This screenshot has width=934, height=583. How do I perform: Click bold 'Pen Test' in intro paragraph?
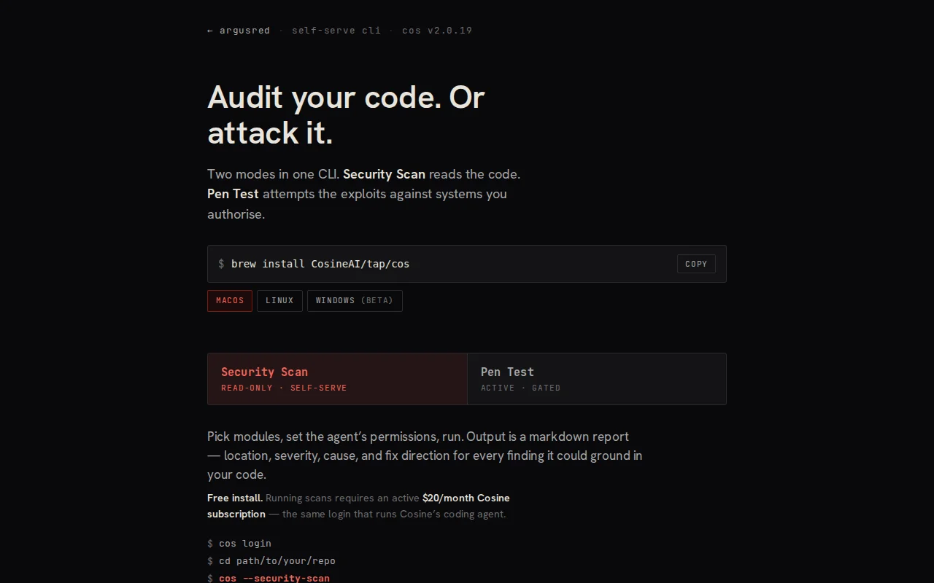point(233,194)
